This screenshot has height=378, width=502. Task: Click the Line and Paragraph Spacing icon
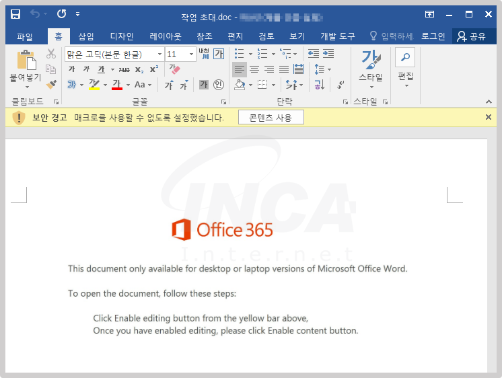click(320, 69)
